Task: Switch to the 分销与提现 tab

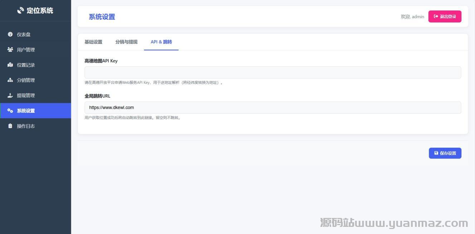Action: pyautogui.click(x=126, y=42)
